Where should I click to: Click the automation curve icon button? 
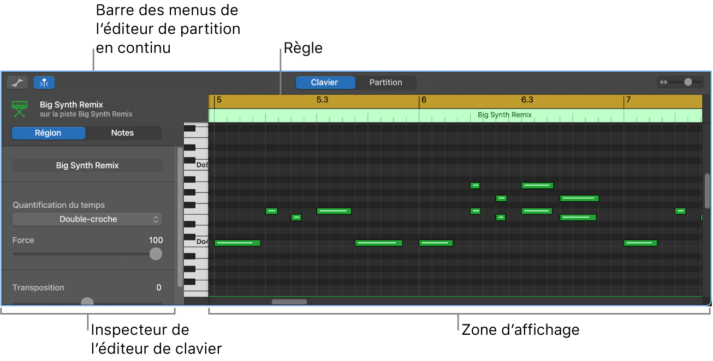click(x=17, y=83)
